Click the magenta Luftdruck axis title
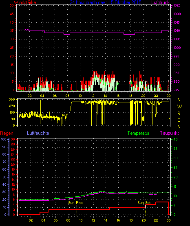190x226 pixels. [x=160, y=2]
